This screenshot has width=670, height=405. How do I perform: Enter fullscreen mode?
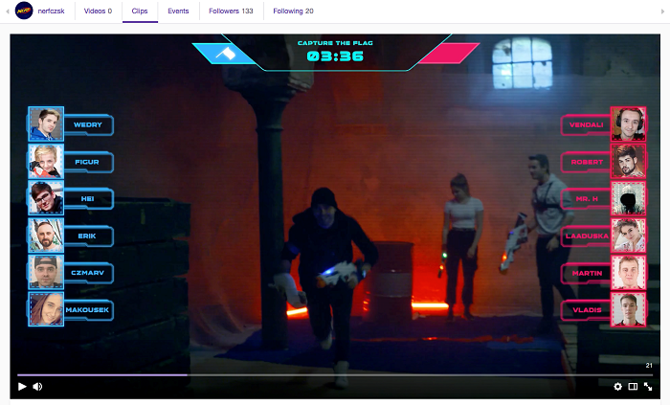pyautogui.click(x=648, y=387)
